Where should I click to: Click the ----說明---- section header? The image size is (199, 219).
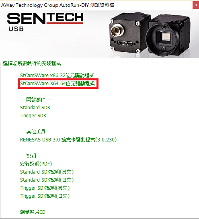click(x=31, y=156)
